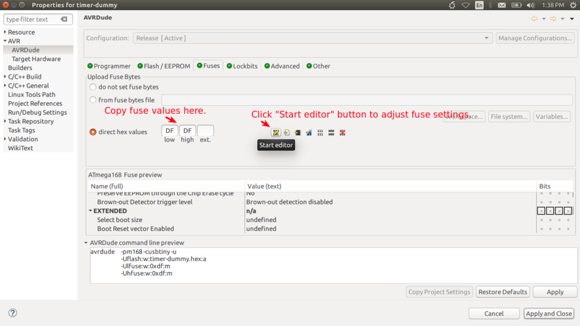This screenshot has width=580, height=326.
Task: Expand the C/C++ Build tree item
Action: pyautogui.click(x=5, y=76)
